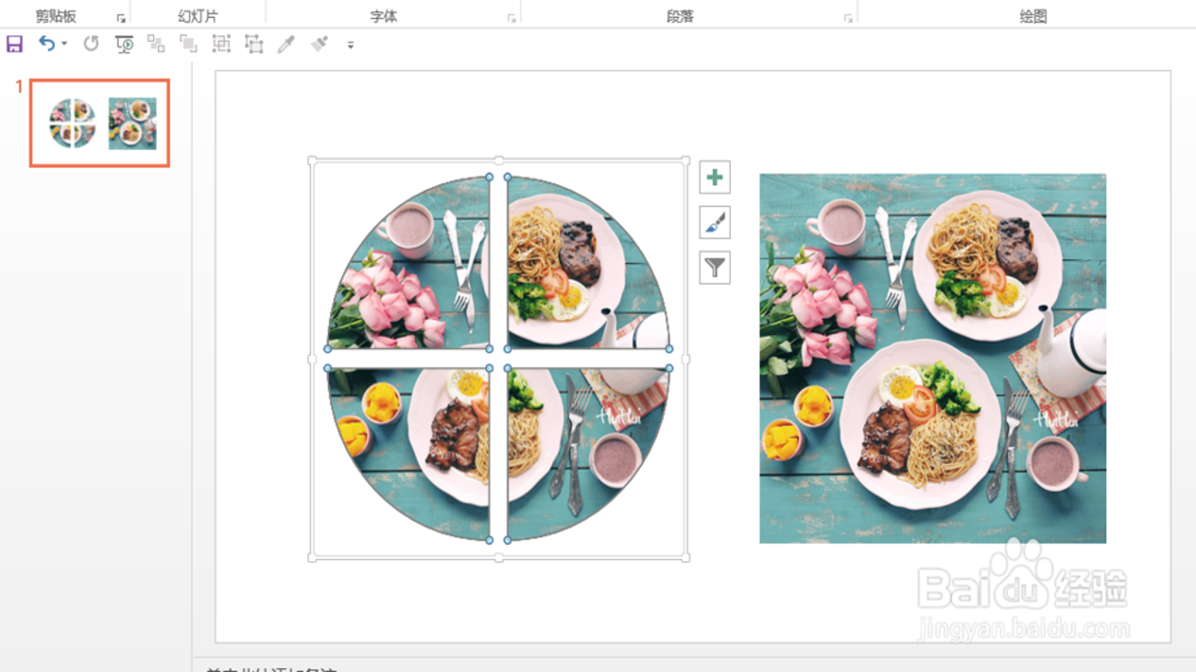This screenshot has height=672, width=1196.
Task: Click the Group objects icon
Action: pyautogui.click(x=221, y=43)
